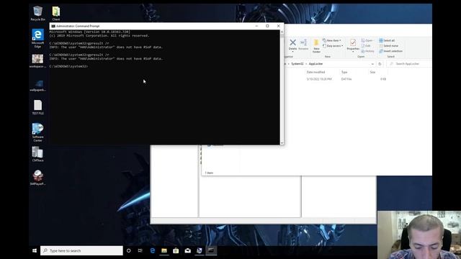
Task: Click the Search AppLocker field
Action: pos(409,64)
